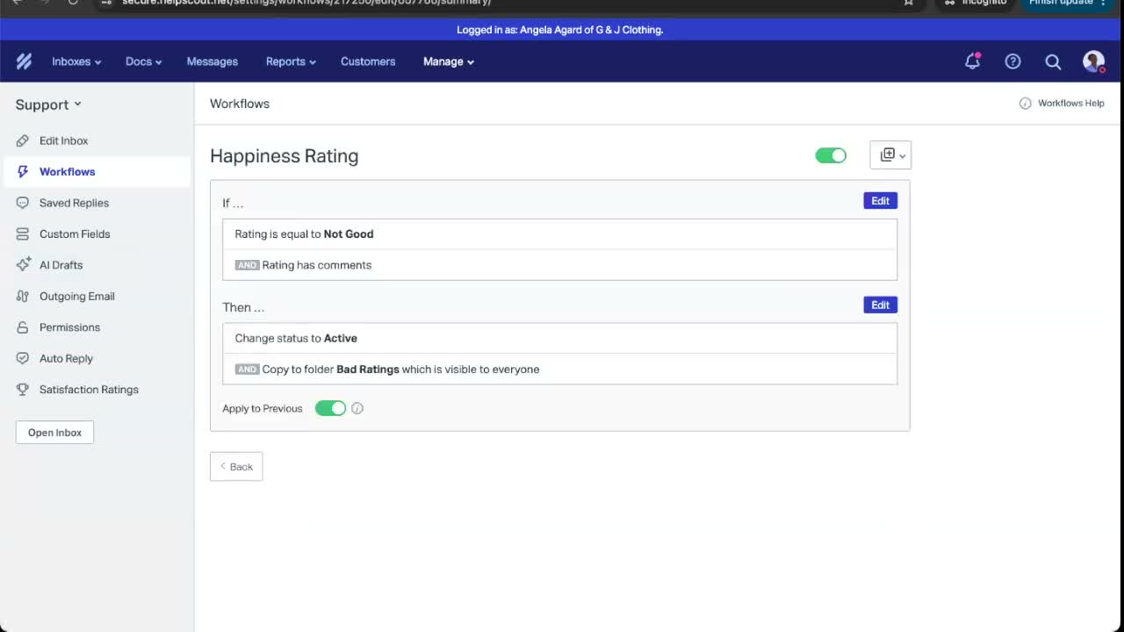The height and width of the screenshot is (632, 1124).
Task: Toggle the Apply to Previous switch
Action: [331, 408]
